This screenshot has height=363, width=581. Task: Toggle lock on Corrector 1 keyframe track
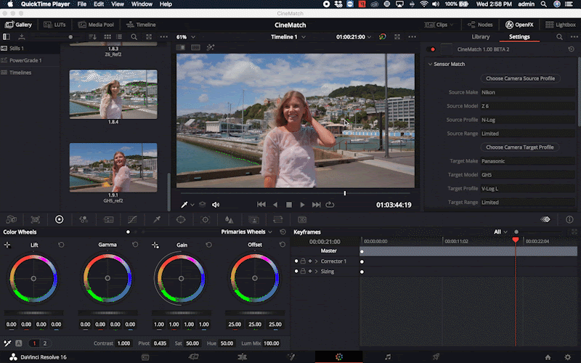click(302, 261)
